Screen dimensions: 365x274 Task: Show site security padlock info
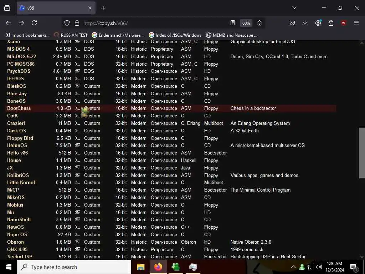click(x=77, y=23)
